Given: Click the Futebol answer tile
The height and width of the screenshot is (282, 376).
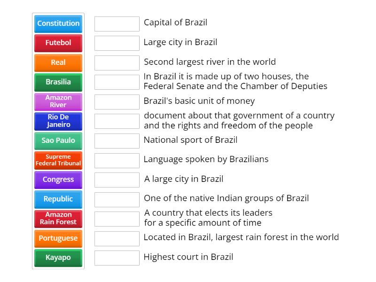Looking at the screenshot, I should [x=58, y=43].
